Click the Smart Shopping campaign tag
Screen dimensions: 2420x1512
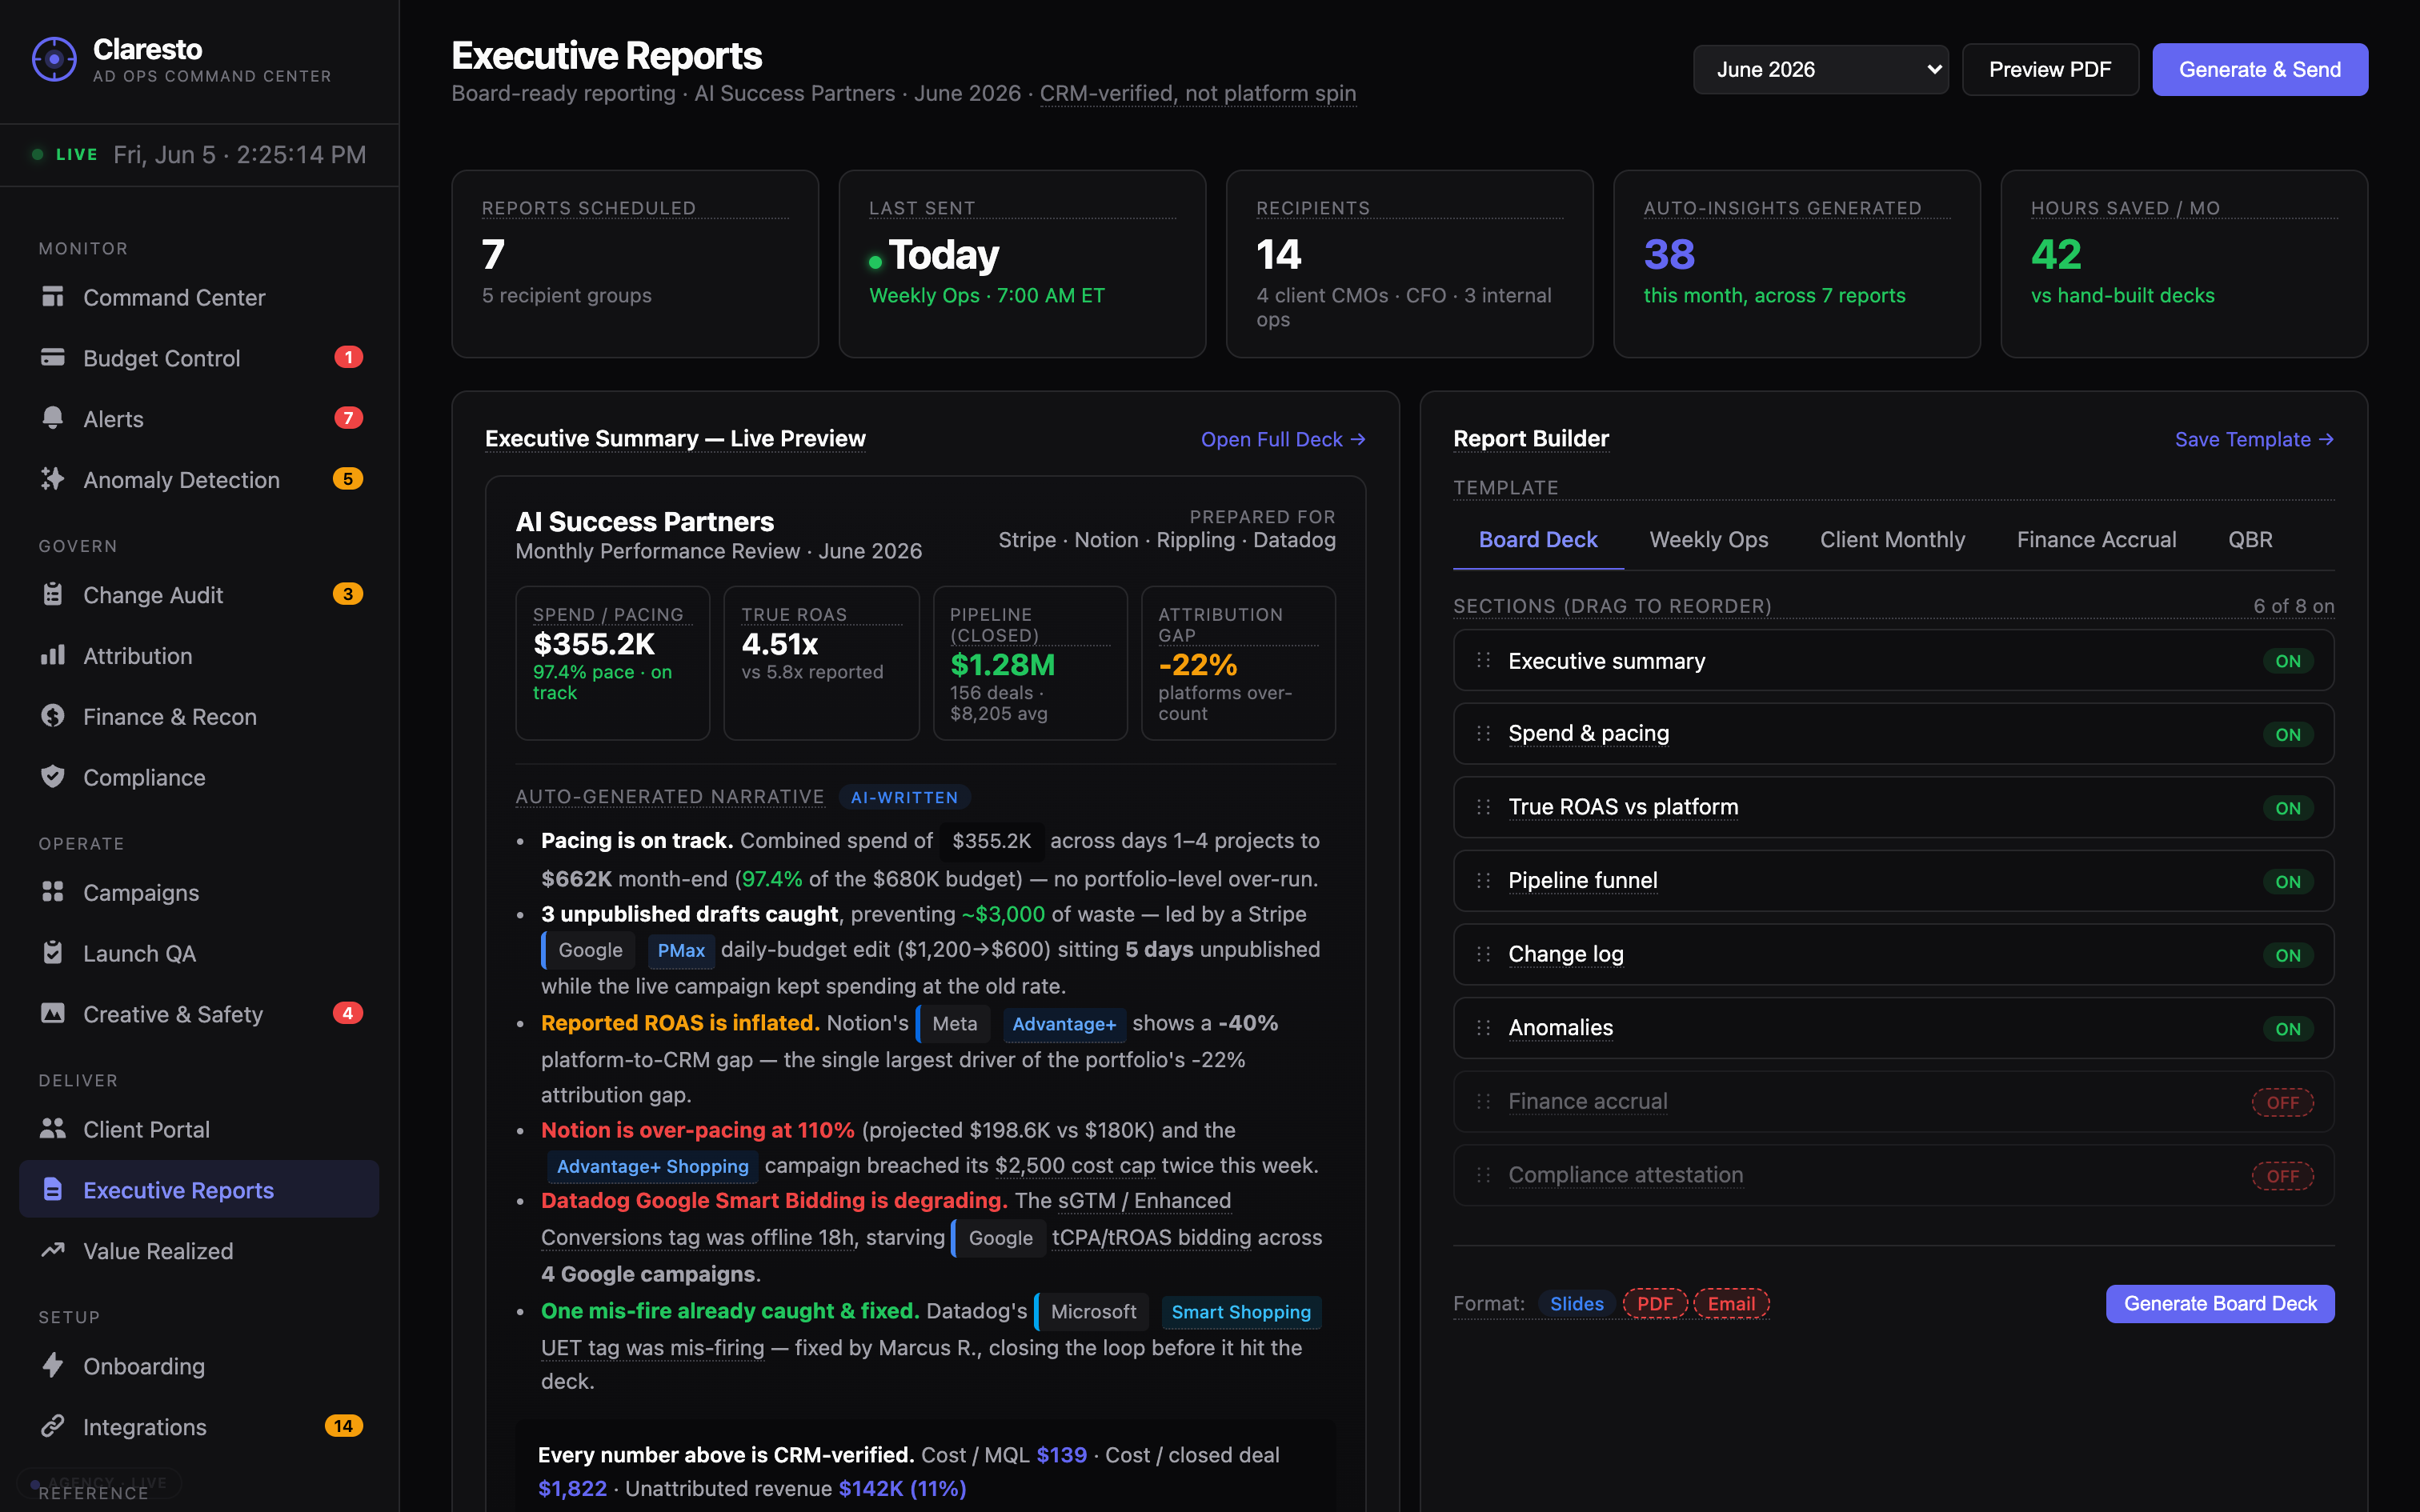tap(1241, 1311)
